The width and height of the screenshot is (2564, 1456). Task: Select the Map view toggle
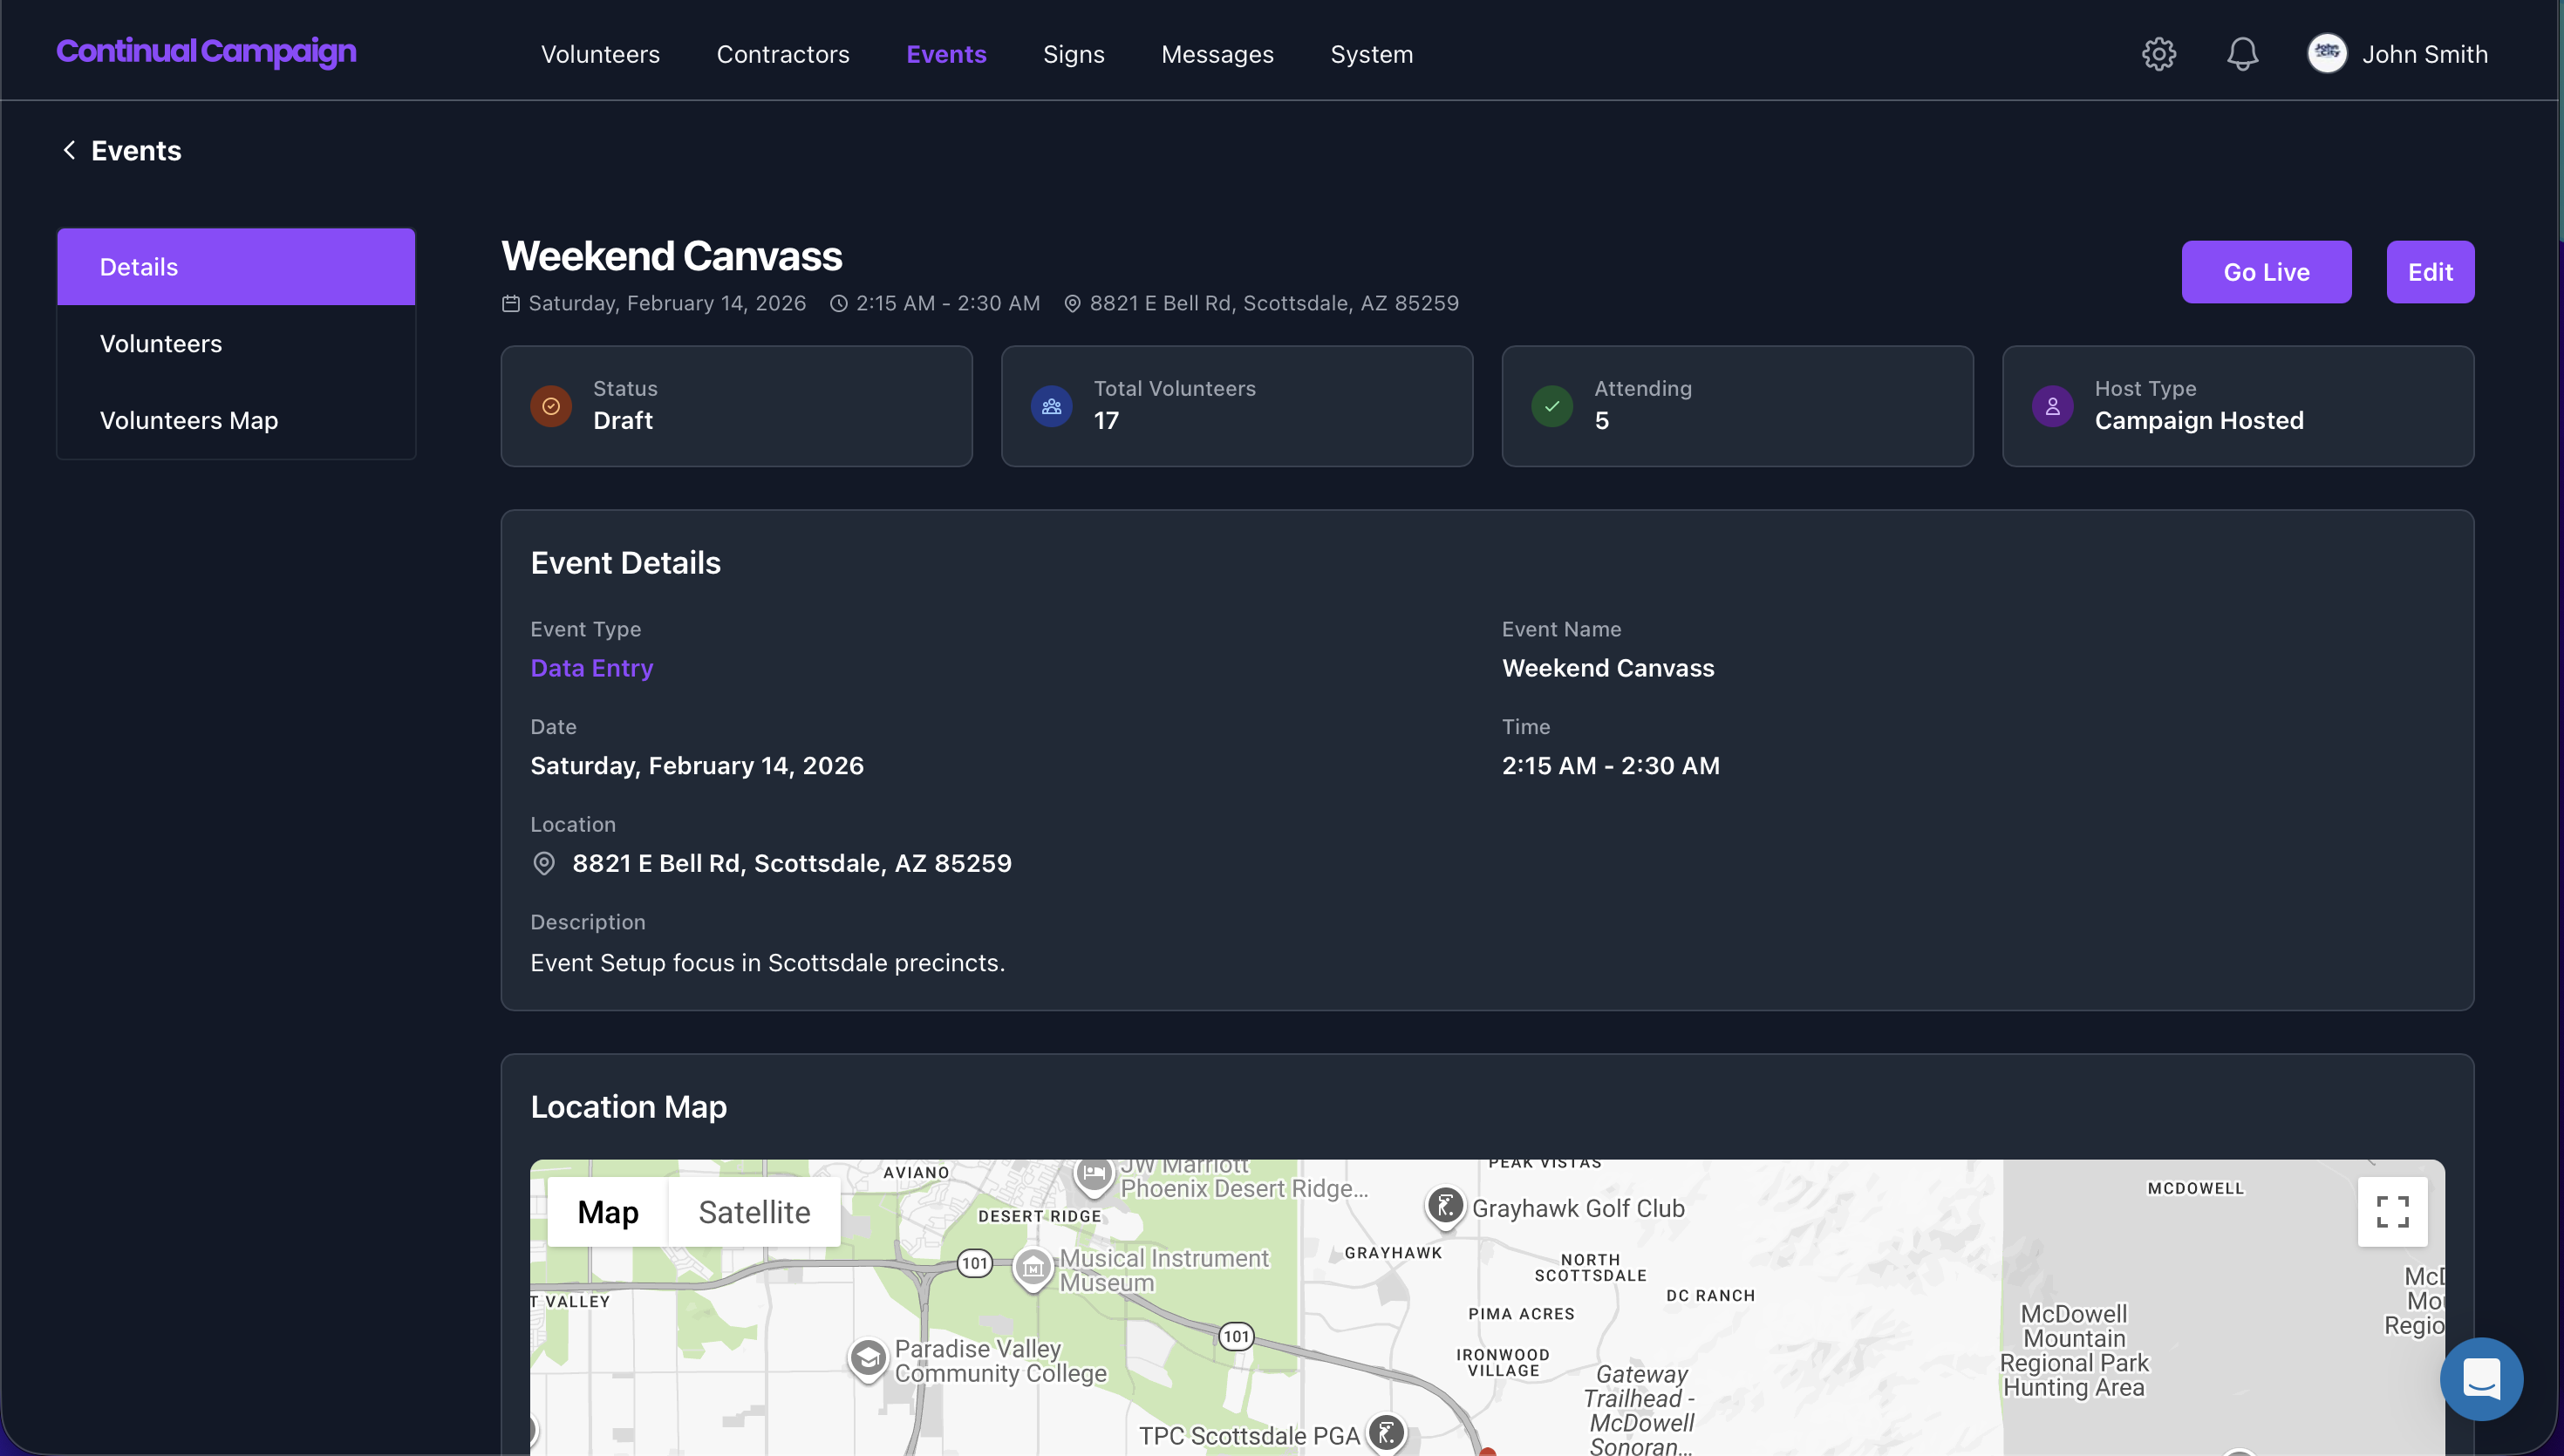coord(607,1212)
